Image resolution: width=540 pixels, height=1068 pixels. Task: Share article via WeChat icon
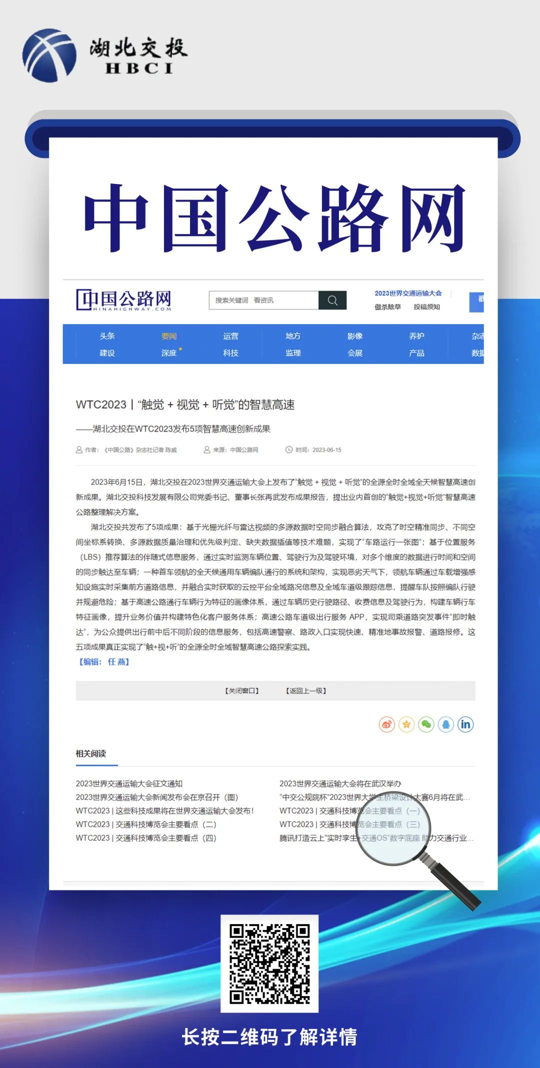pyautogui.click(x=426, y=724)
